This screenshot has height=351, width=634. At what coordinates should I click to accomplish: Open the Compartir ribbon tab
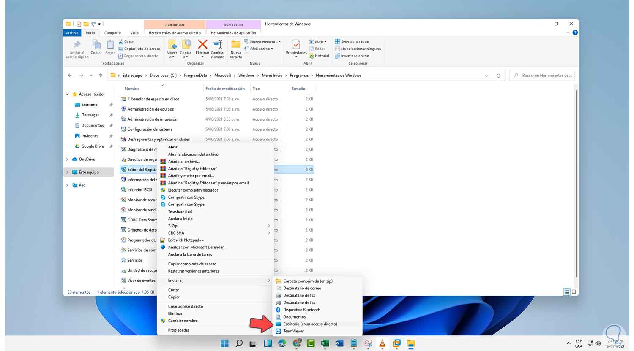click(112, 33)
